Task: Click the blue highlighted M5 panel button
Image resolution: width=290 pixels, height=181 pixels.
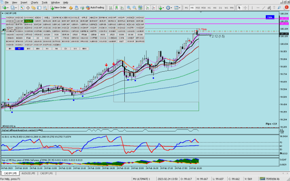Action: point(19,49)
